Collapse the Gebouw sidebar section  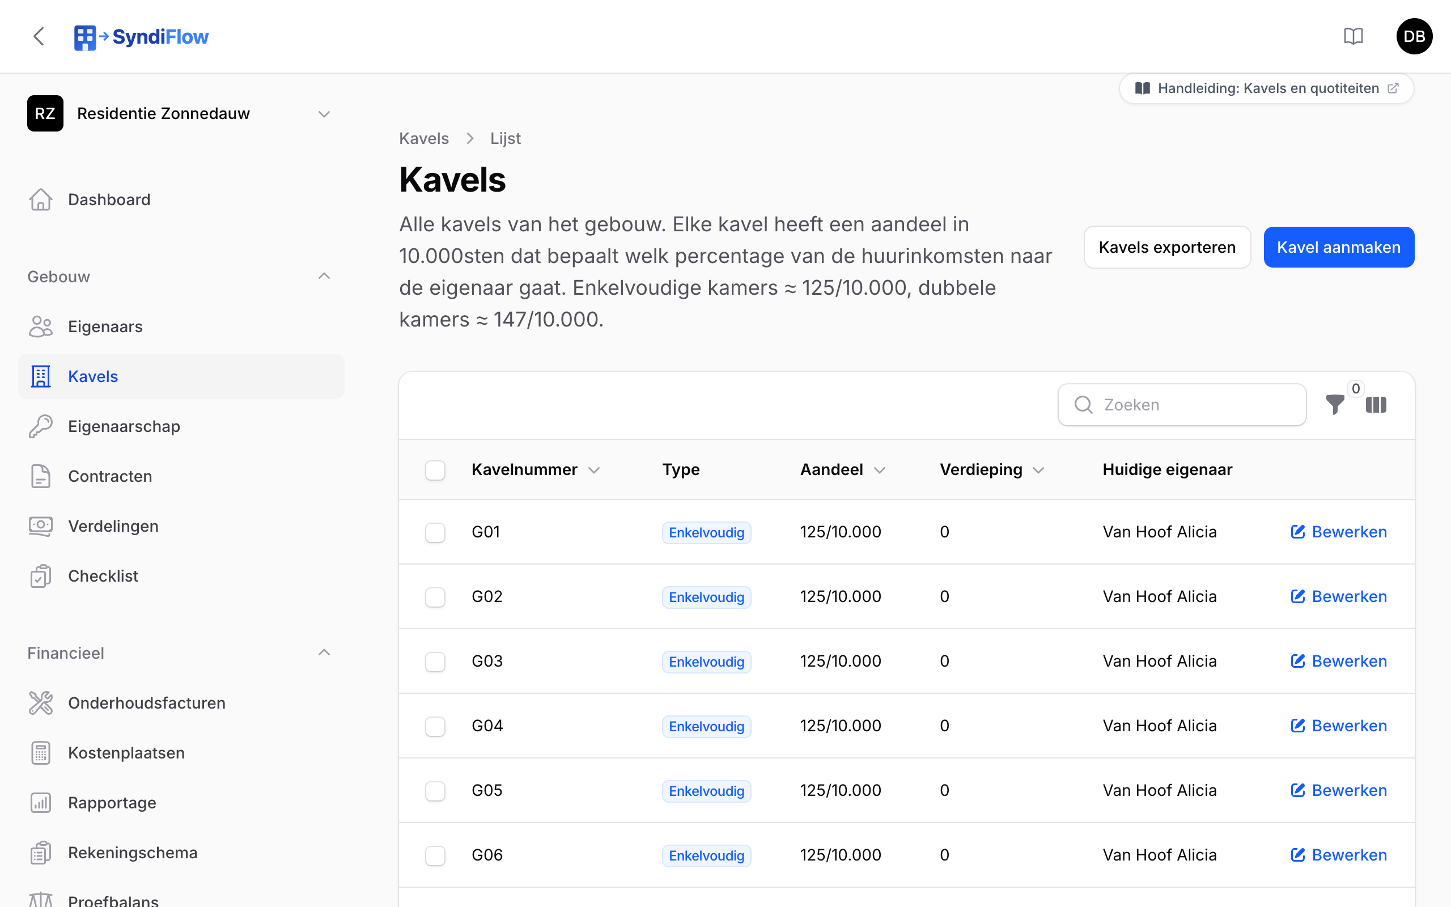coord(324,277)
